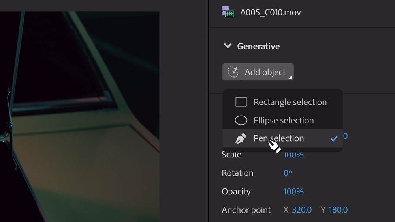This screenshot has height=222, width=395.
Task: Click the Opacity 100% value
Action: pyautogui.click(x=293, y=192)
